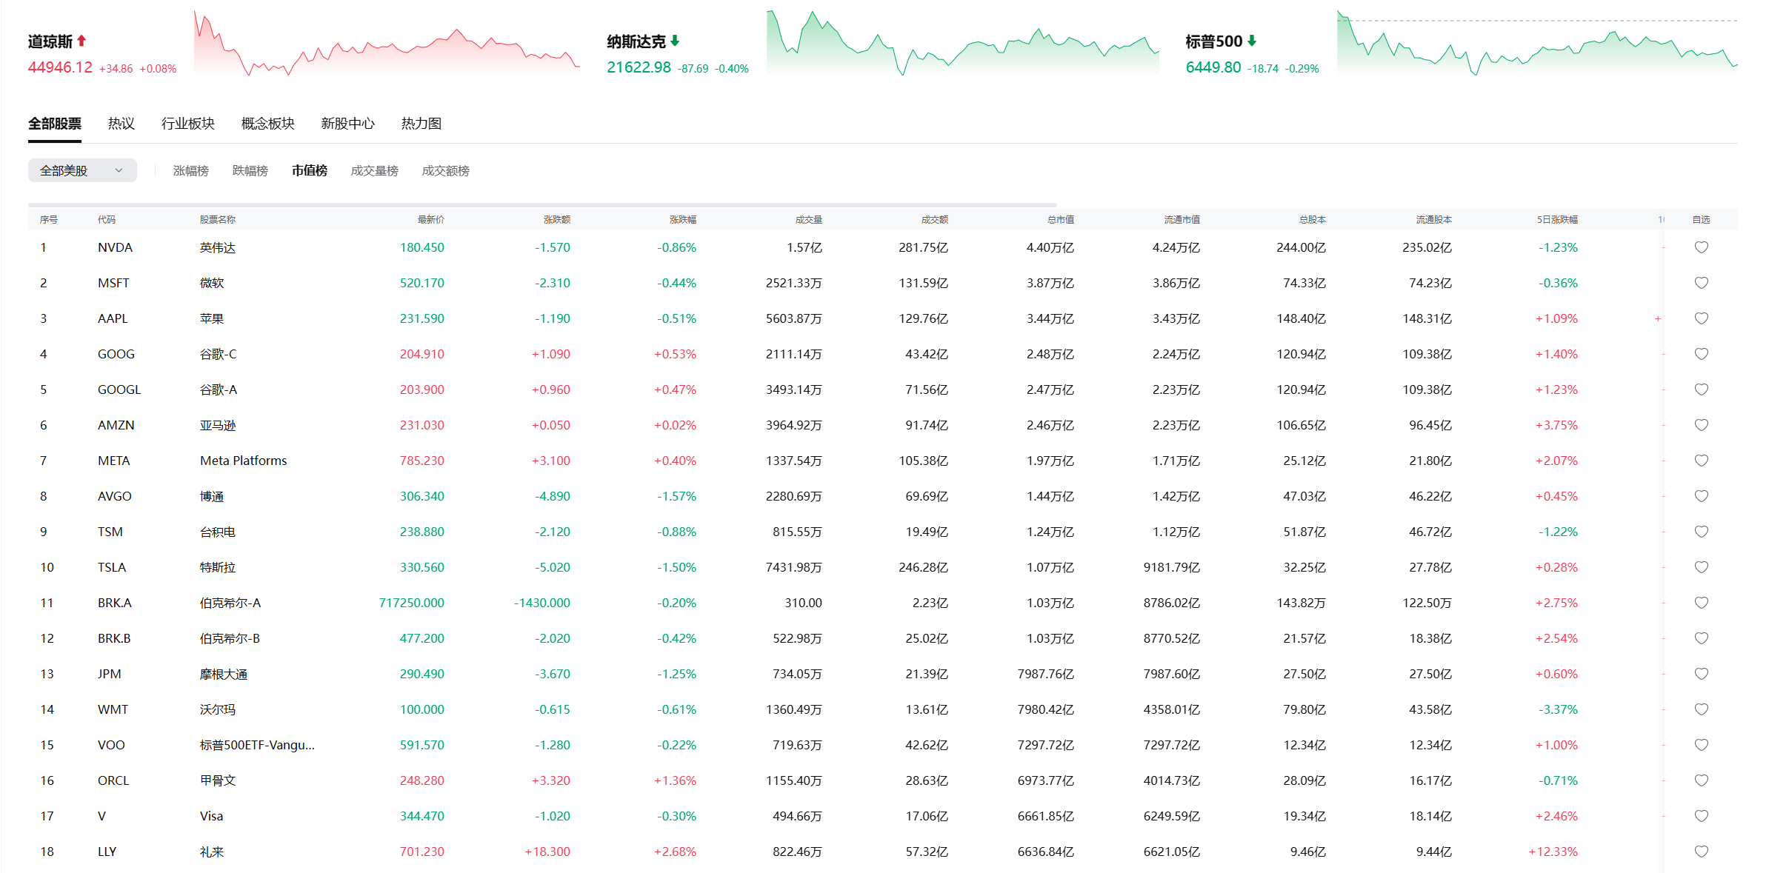
Task: Open 概念板块 tab
Action: [268, 124]
